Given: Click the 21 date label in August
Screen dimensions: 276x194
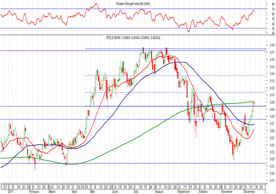Looking at the screenshot, I should point(170,187).
